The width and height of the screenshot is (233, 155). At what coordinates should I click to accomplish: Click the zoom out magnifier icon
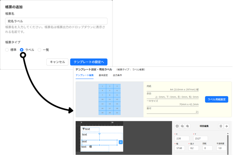click(x=183, y=126)
